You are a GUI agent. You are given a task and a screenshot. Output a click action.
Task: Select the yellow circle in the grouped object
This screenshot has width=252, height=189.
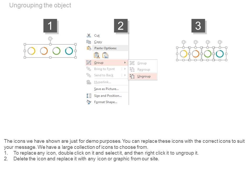(x=31, y=51)
